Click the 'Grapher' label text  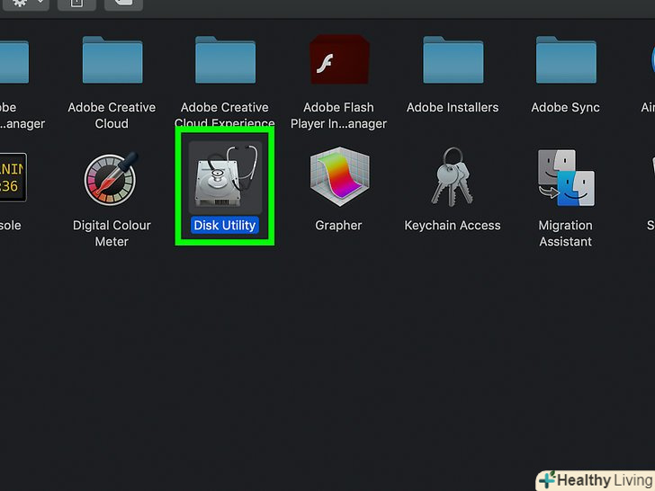tap(338, 226)
